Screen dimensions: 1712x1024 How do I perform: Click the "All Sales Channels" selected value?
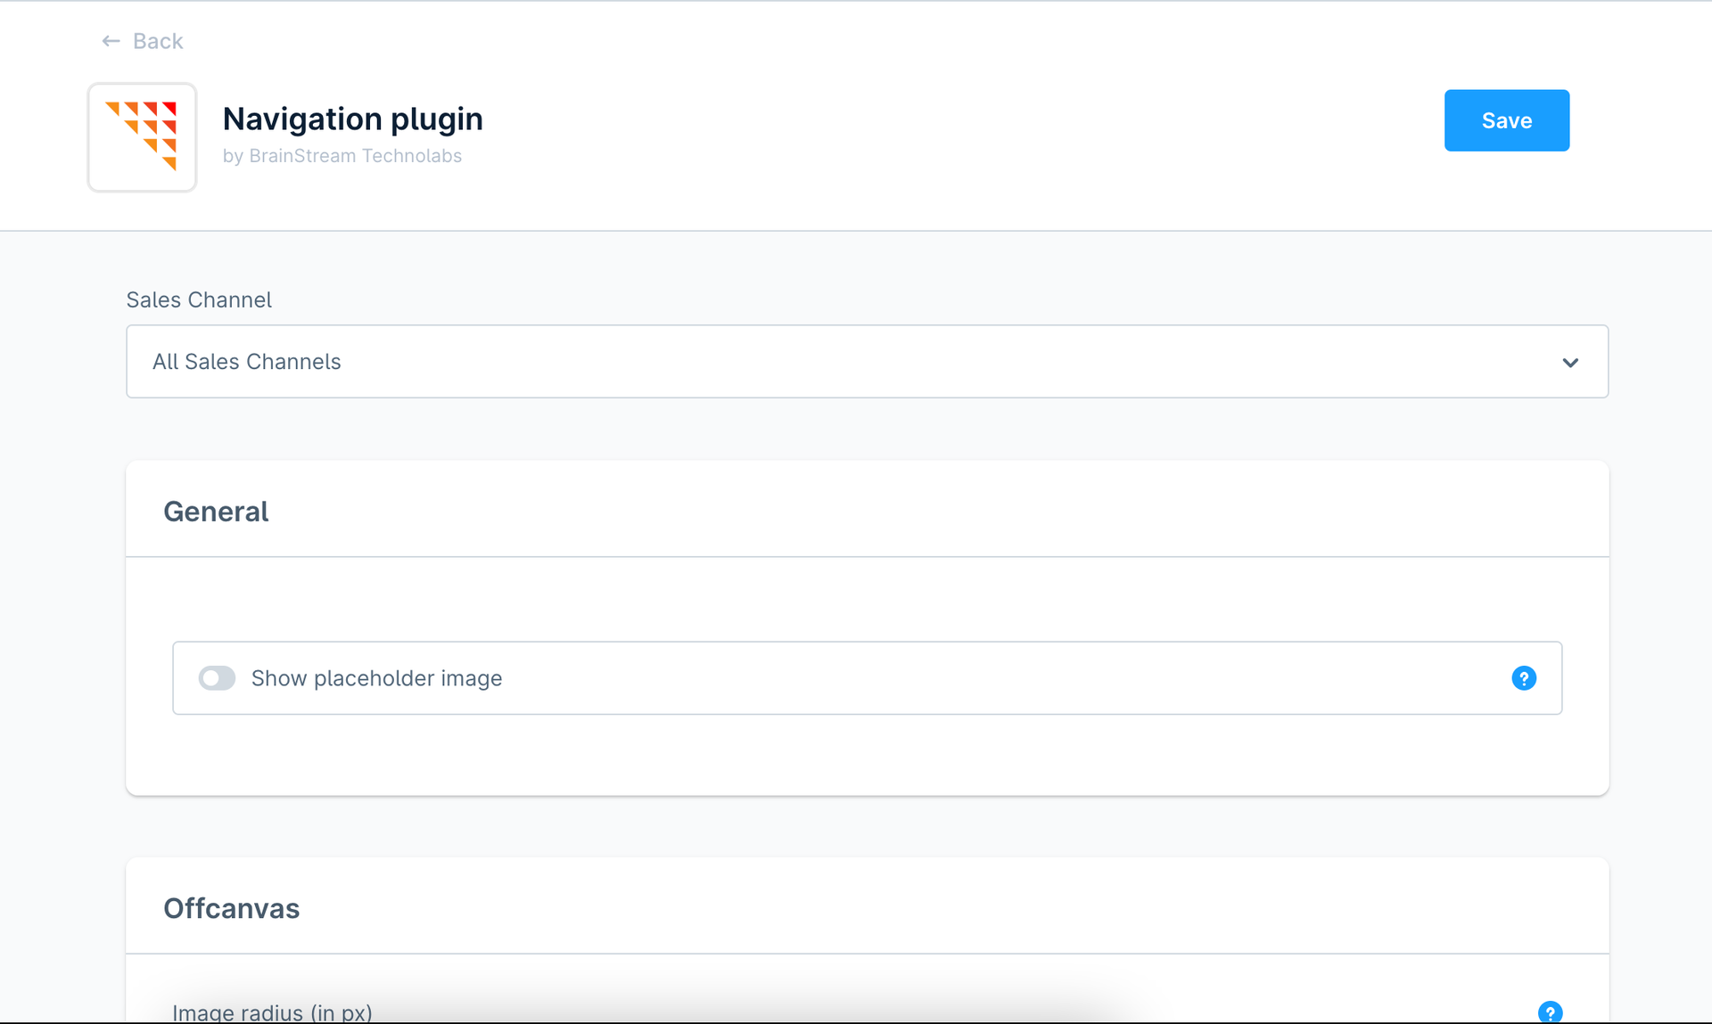(247, 362)
